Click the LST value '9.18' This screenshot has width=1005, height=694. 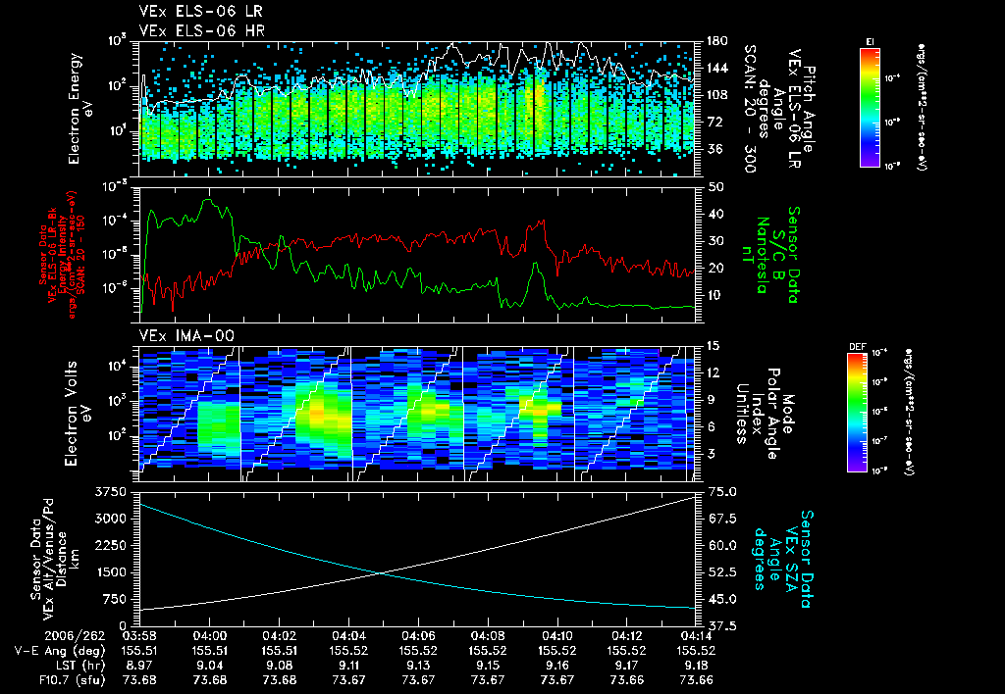point(696,666)
